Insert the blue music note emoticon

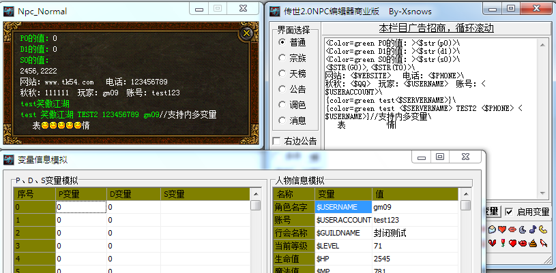click(533, 229)
